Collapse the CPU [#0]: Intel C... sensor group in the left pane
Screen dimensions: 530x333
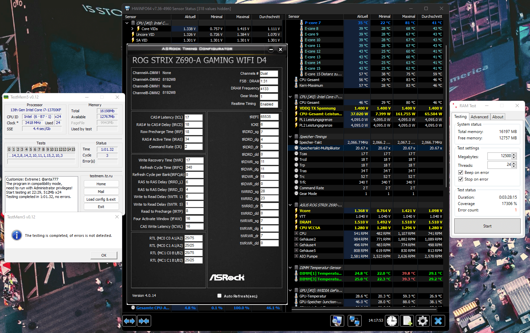click(x=127, y=23)
